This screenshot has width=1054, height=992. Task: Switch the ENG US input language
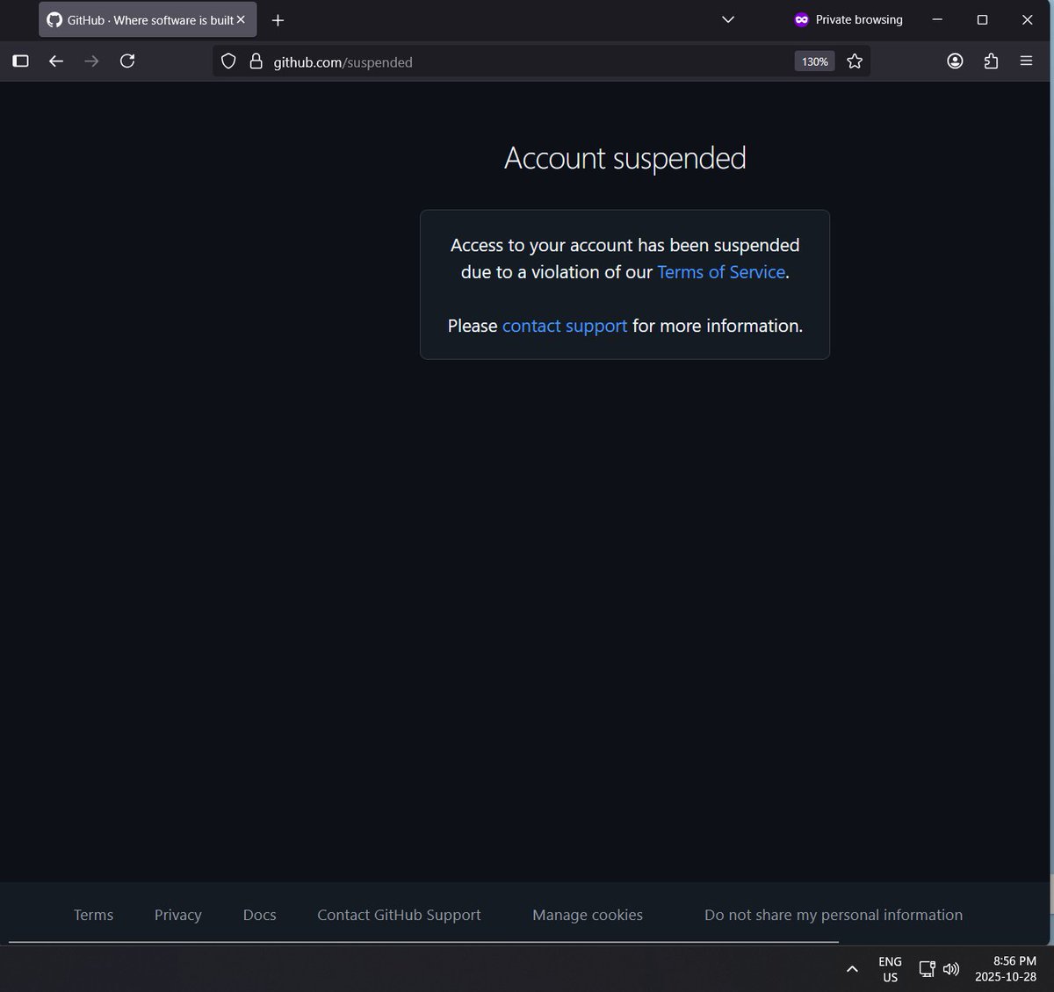coord(890,969)
